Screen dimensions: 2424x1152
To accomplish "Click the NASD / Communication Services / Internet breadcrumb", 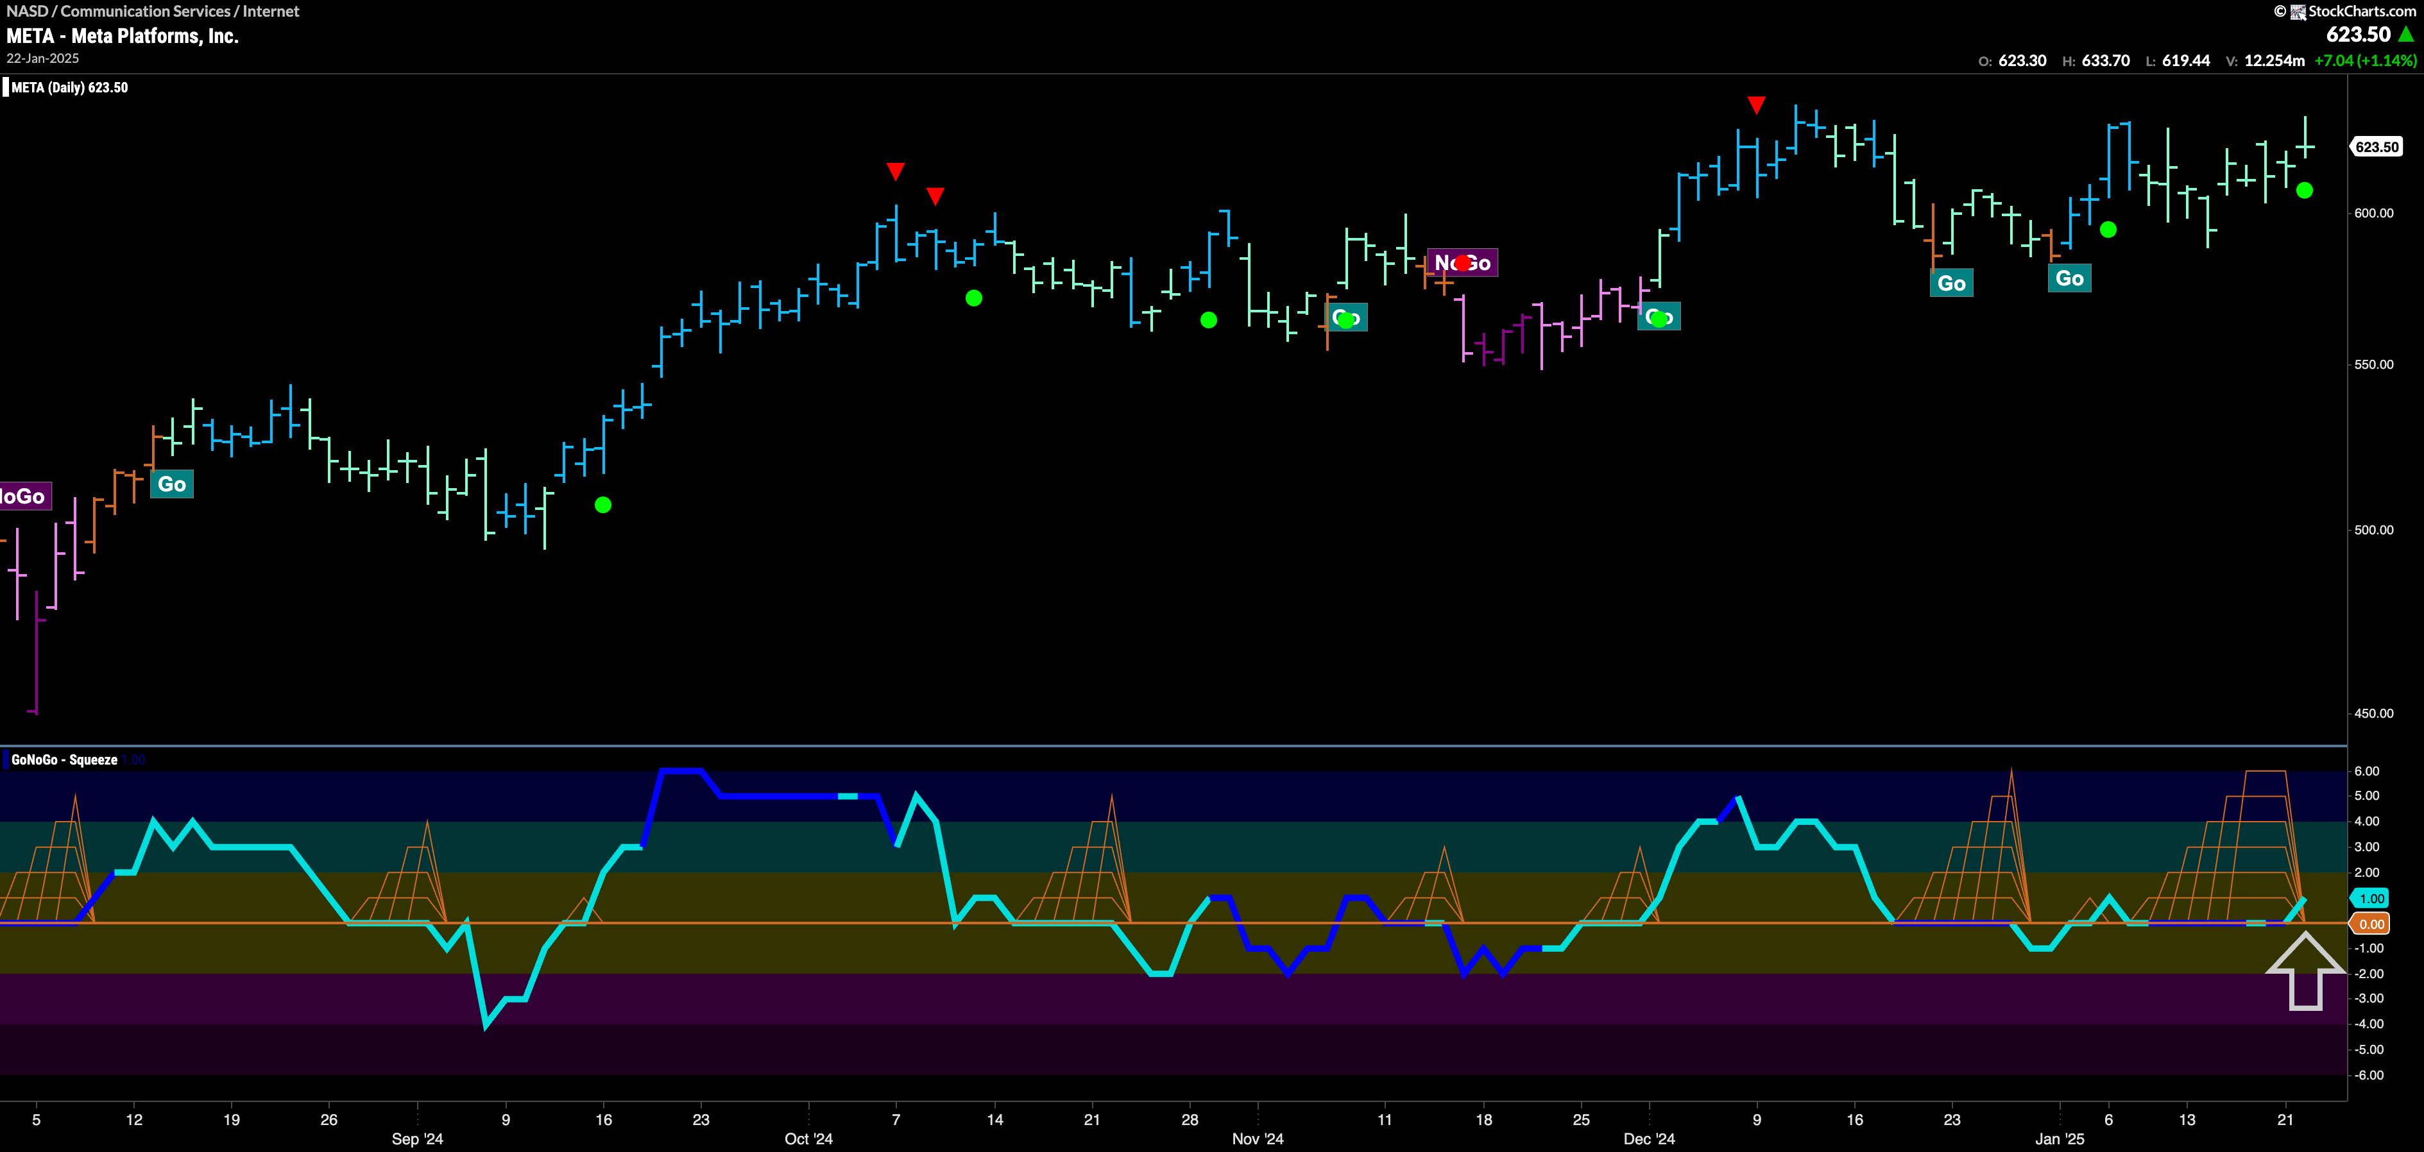I will [153, 12].
